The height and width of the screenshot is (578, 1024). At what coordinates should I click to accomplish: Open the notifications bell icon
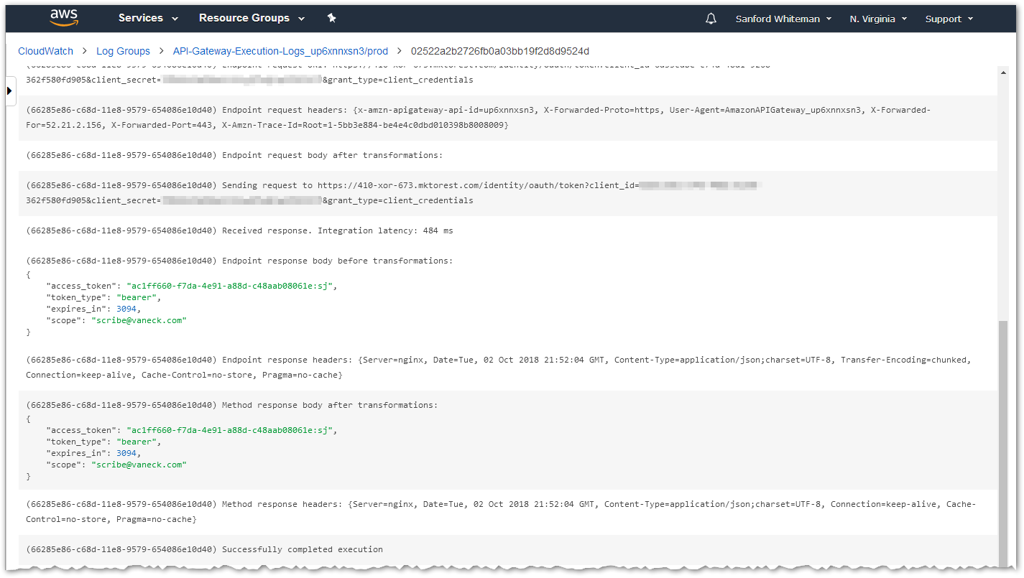(711, 19)
